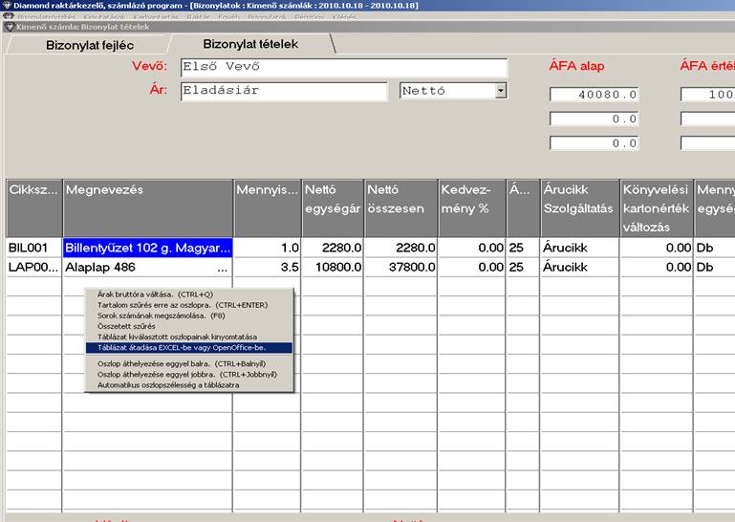This screenshot has width=735, height=522.
Task: Click the second ÁFA alap field under 40080.0
Action: [x=594, y=119]
